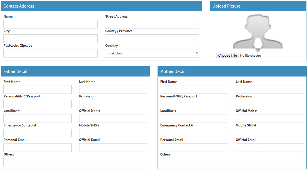Focus the Street Address input field
Image resolution: width=307 pixels, height=170 pixels.
[152, 24]
